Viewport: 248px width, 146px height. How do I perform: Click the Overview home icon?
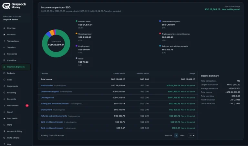pyautogui.click(x=4, y=28)
